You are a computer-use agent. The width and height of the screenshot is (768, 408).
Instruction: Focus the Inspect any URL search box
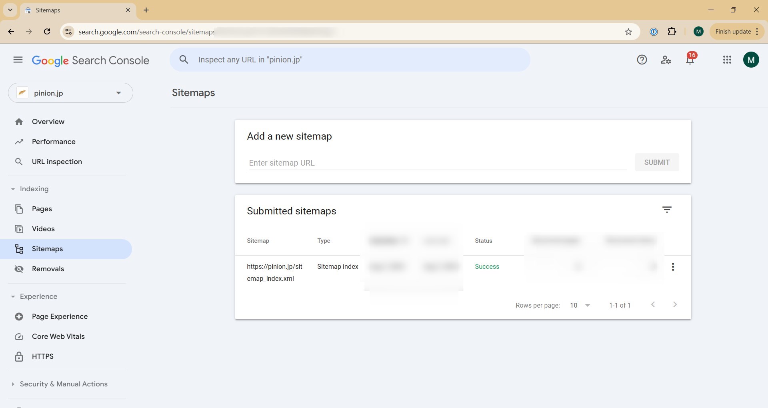[350, 60]
